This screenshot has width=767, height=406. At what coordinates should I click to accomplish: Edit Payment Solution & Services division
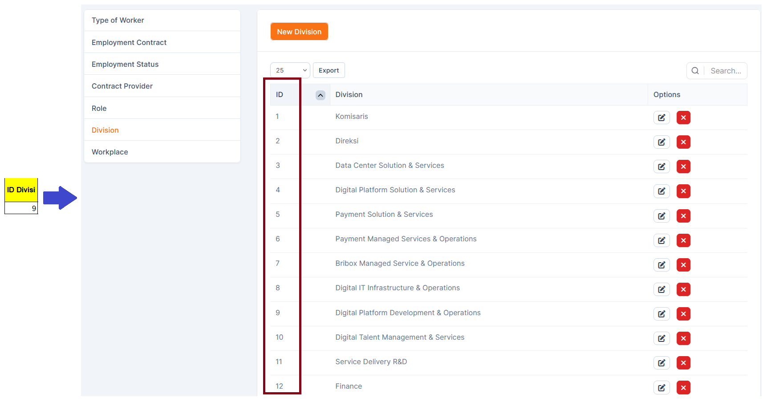pyautogui.click(x=661, y=216)
